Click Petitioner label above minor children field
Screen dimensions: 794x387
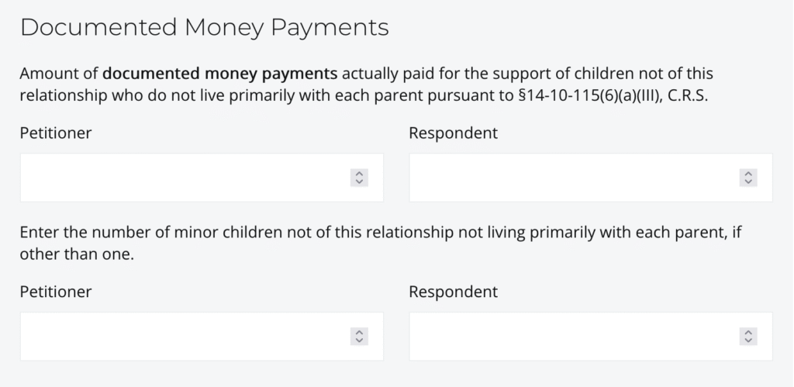56,292
